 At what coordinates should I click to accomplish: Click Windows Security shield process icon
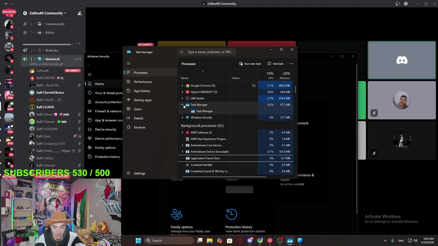pyautogui.click(x=187, y=118)
